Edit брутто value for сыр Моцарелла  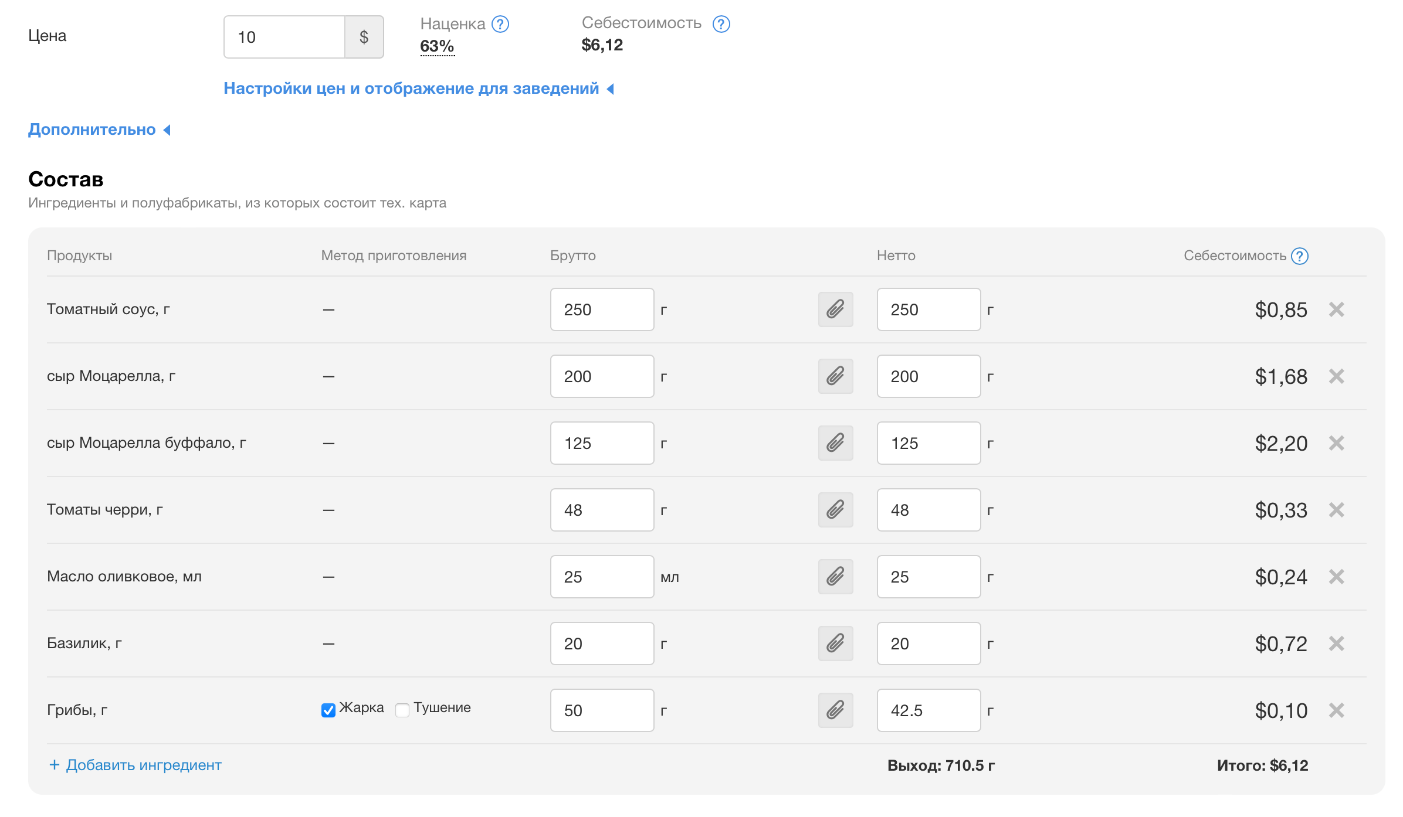pos(602,376)
